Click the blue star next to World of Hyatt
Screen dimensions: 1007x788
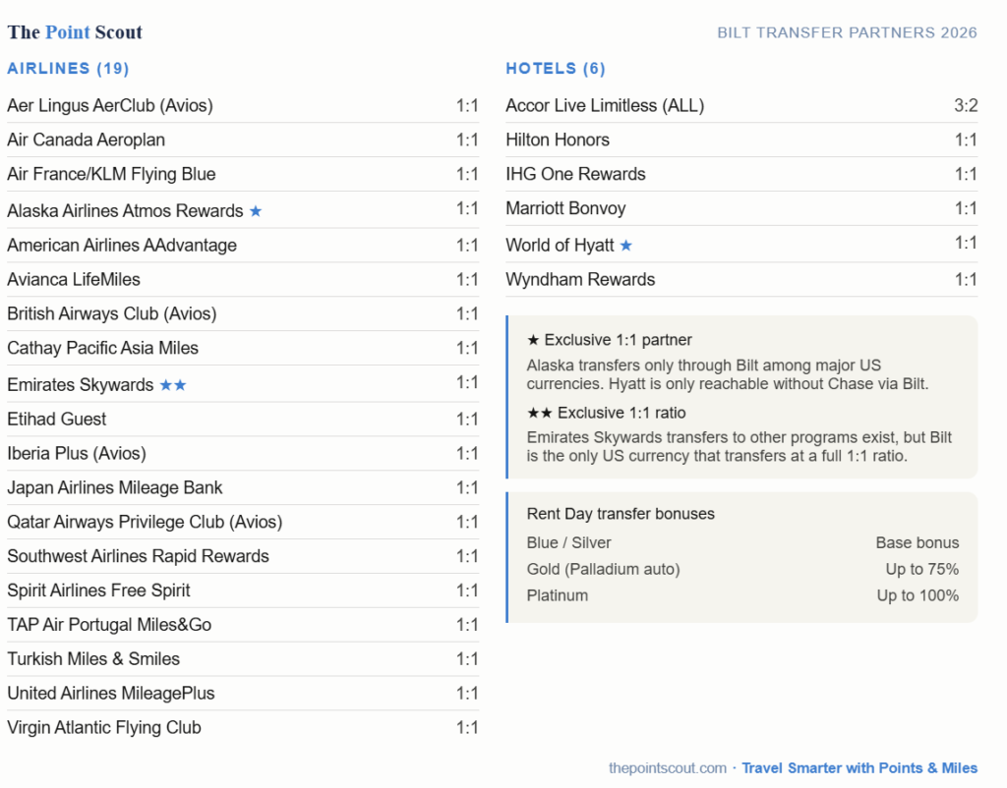(626, 245)
